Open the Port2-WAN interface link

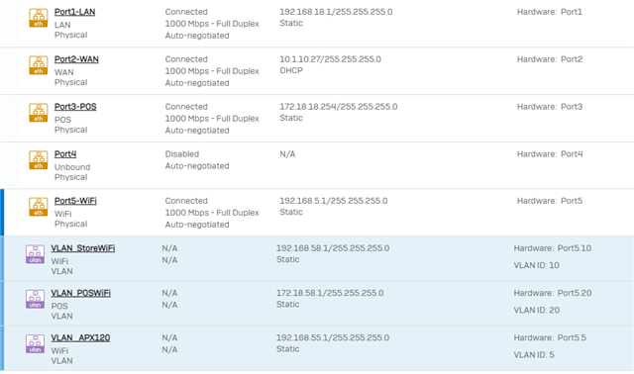click(x=76, y=59)
